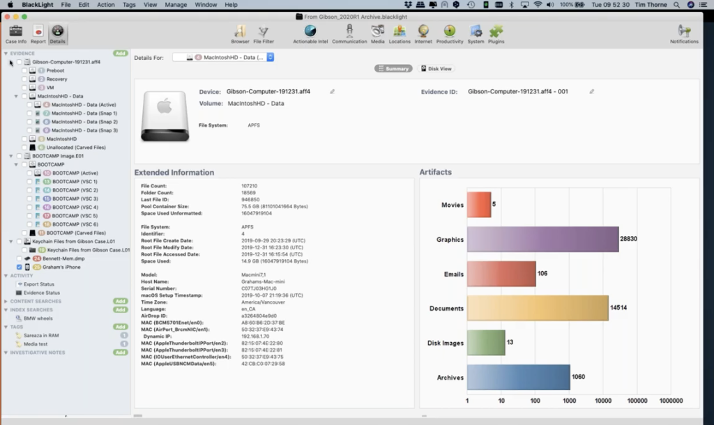Check the BOOTCAMP (Active) checkbox
Viewport: 714px width, 425px height.
pos(29,173)
